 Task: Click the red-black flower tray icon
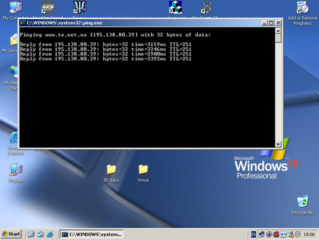[276, 234]
